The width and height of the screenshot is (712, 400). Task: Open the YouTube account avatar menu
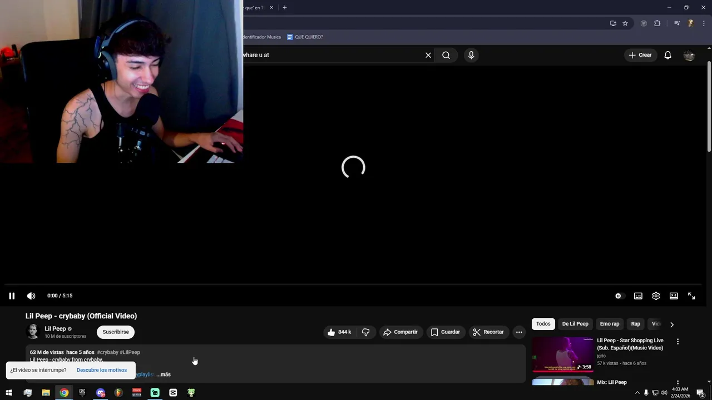(689, 55)
